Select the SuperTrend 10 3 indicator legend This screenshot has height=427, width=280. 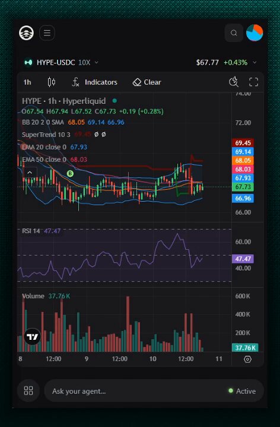pos(46,135)
